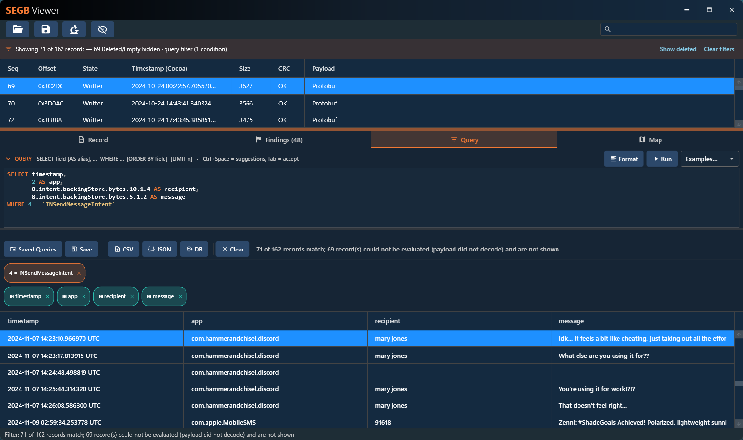Open the Examples dropdown
This screenshot has width=743, height=440.
(x=709, y=159)
